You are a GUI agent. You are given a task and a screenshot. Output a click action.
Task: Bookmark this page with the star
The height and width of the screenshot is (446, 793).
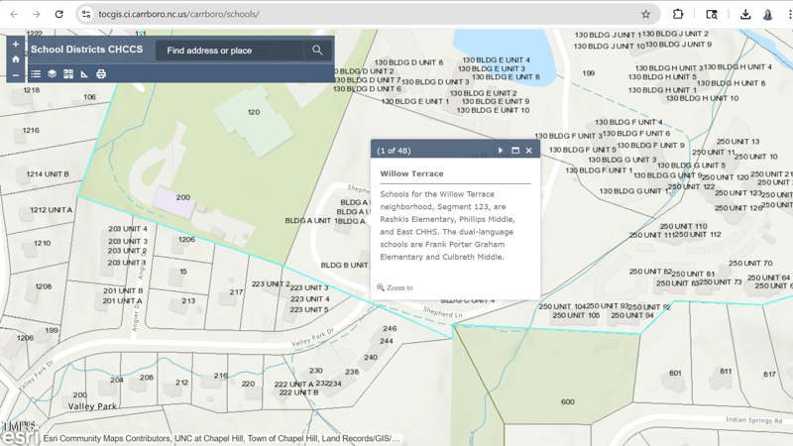point(646,15)
